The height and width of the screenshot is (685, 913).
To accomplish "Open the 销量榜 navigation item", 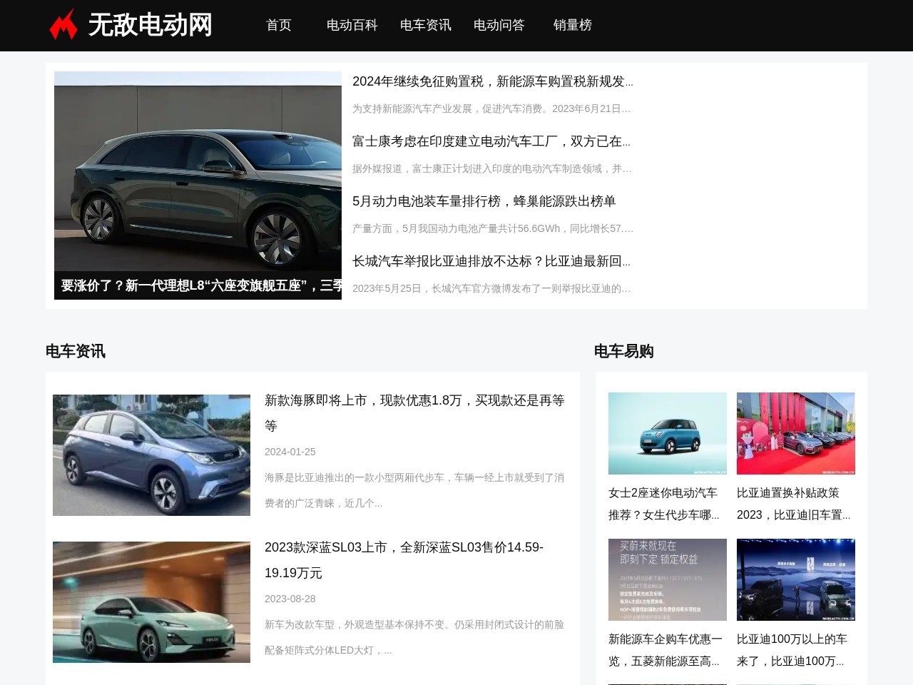I will [573, 25].
